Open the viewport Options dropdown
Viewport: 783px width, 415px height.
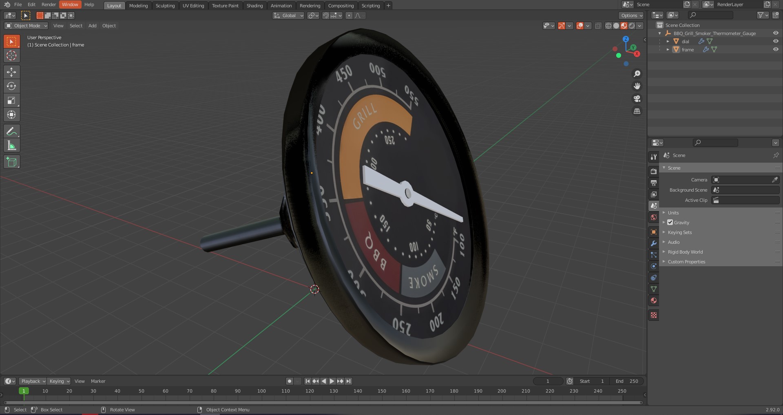pos(631,15)
